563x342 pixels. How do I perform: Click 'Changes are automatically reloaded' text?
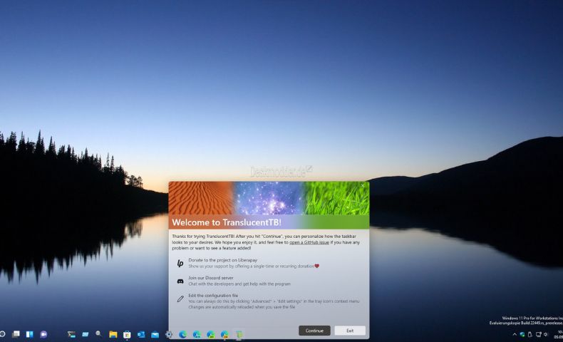click(242, 307)
